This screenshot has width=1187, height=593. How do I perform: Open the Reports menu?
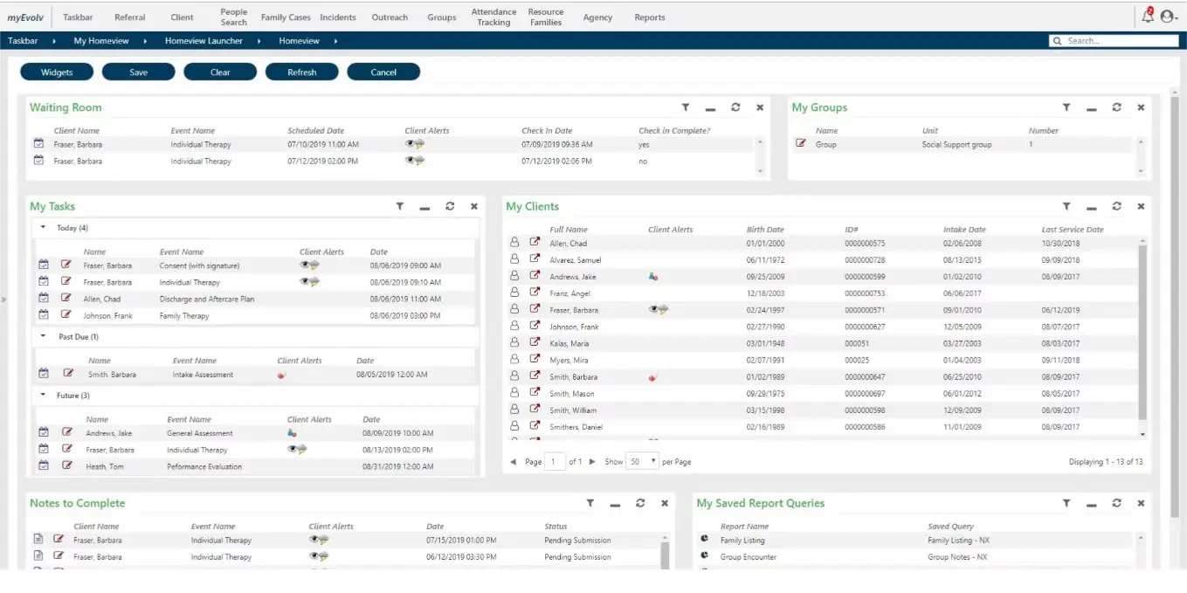pyautogui.click(x=649, y=17)
